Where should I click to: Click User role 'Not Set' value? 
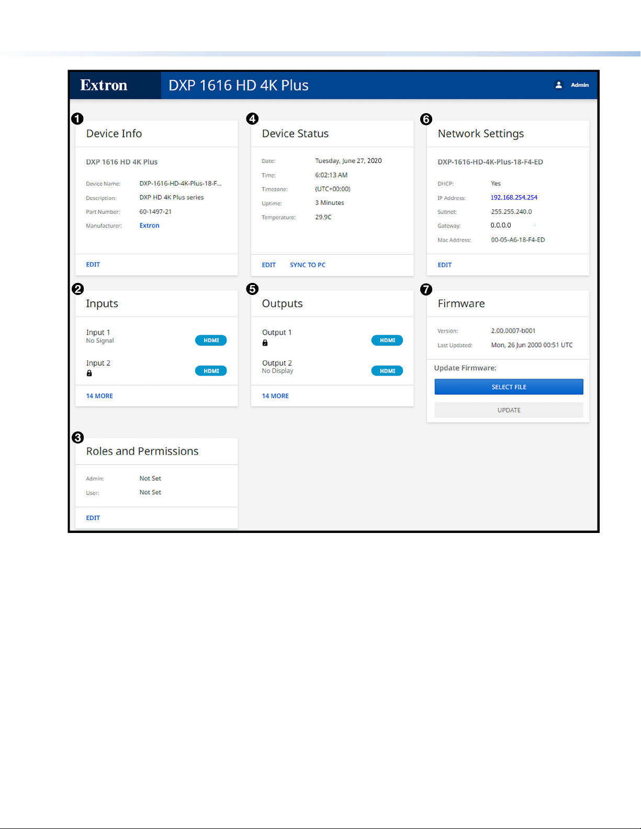[x=150, y=493]
